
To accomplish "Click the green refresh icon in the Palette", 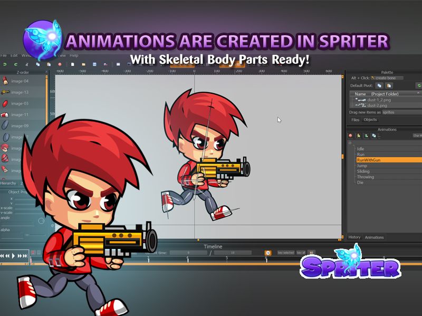I will (419, 86).
